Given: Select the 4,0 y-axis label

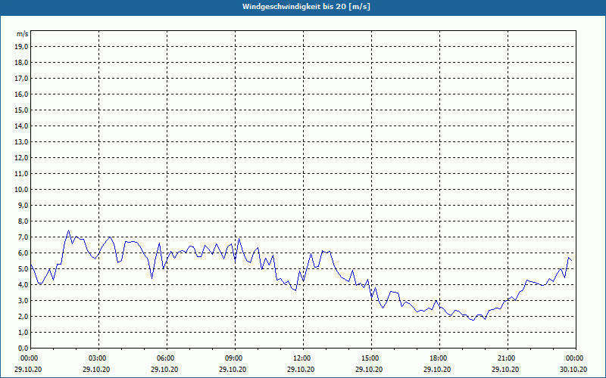Looking at the screenshot, I should point(23,285).
